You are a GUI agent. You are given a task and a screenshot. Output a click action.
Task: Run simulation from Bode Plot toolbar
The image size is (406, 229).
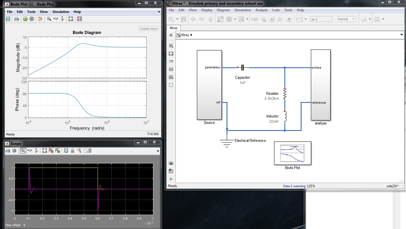(25, 19)
